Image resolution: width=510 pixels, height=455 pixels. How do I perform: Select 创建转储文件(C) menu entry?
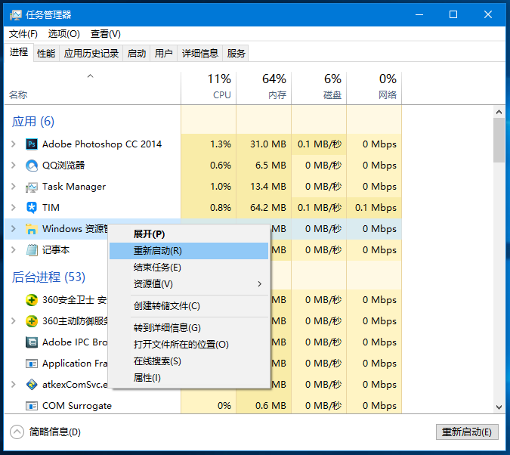pos(189,306)
